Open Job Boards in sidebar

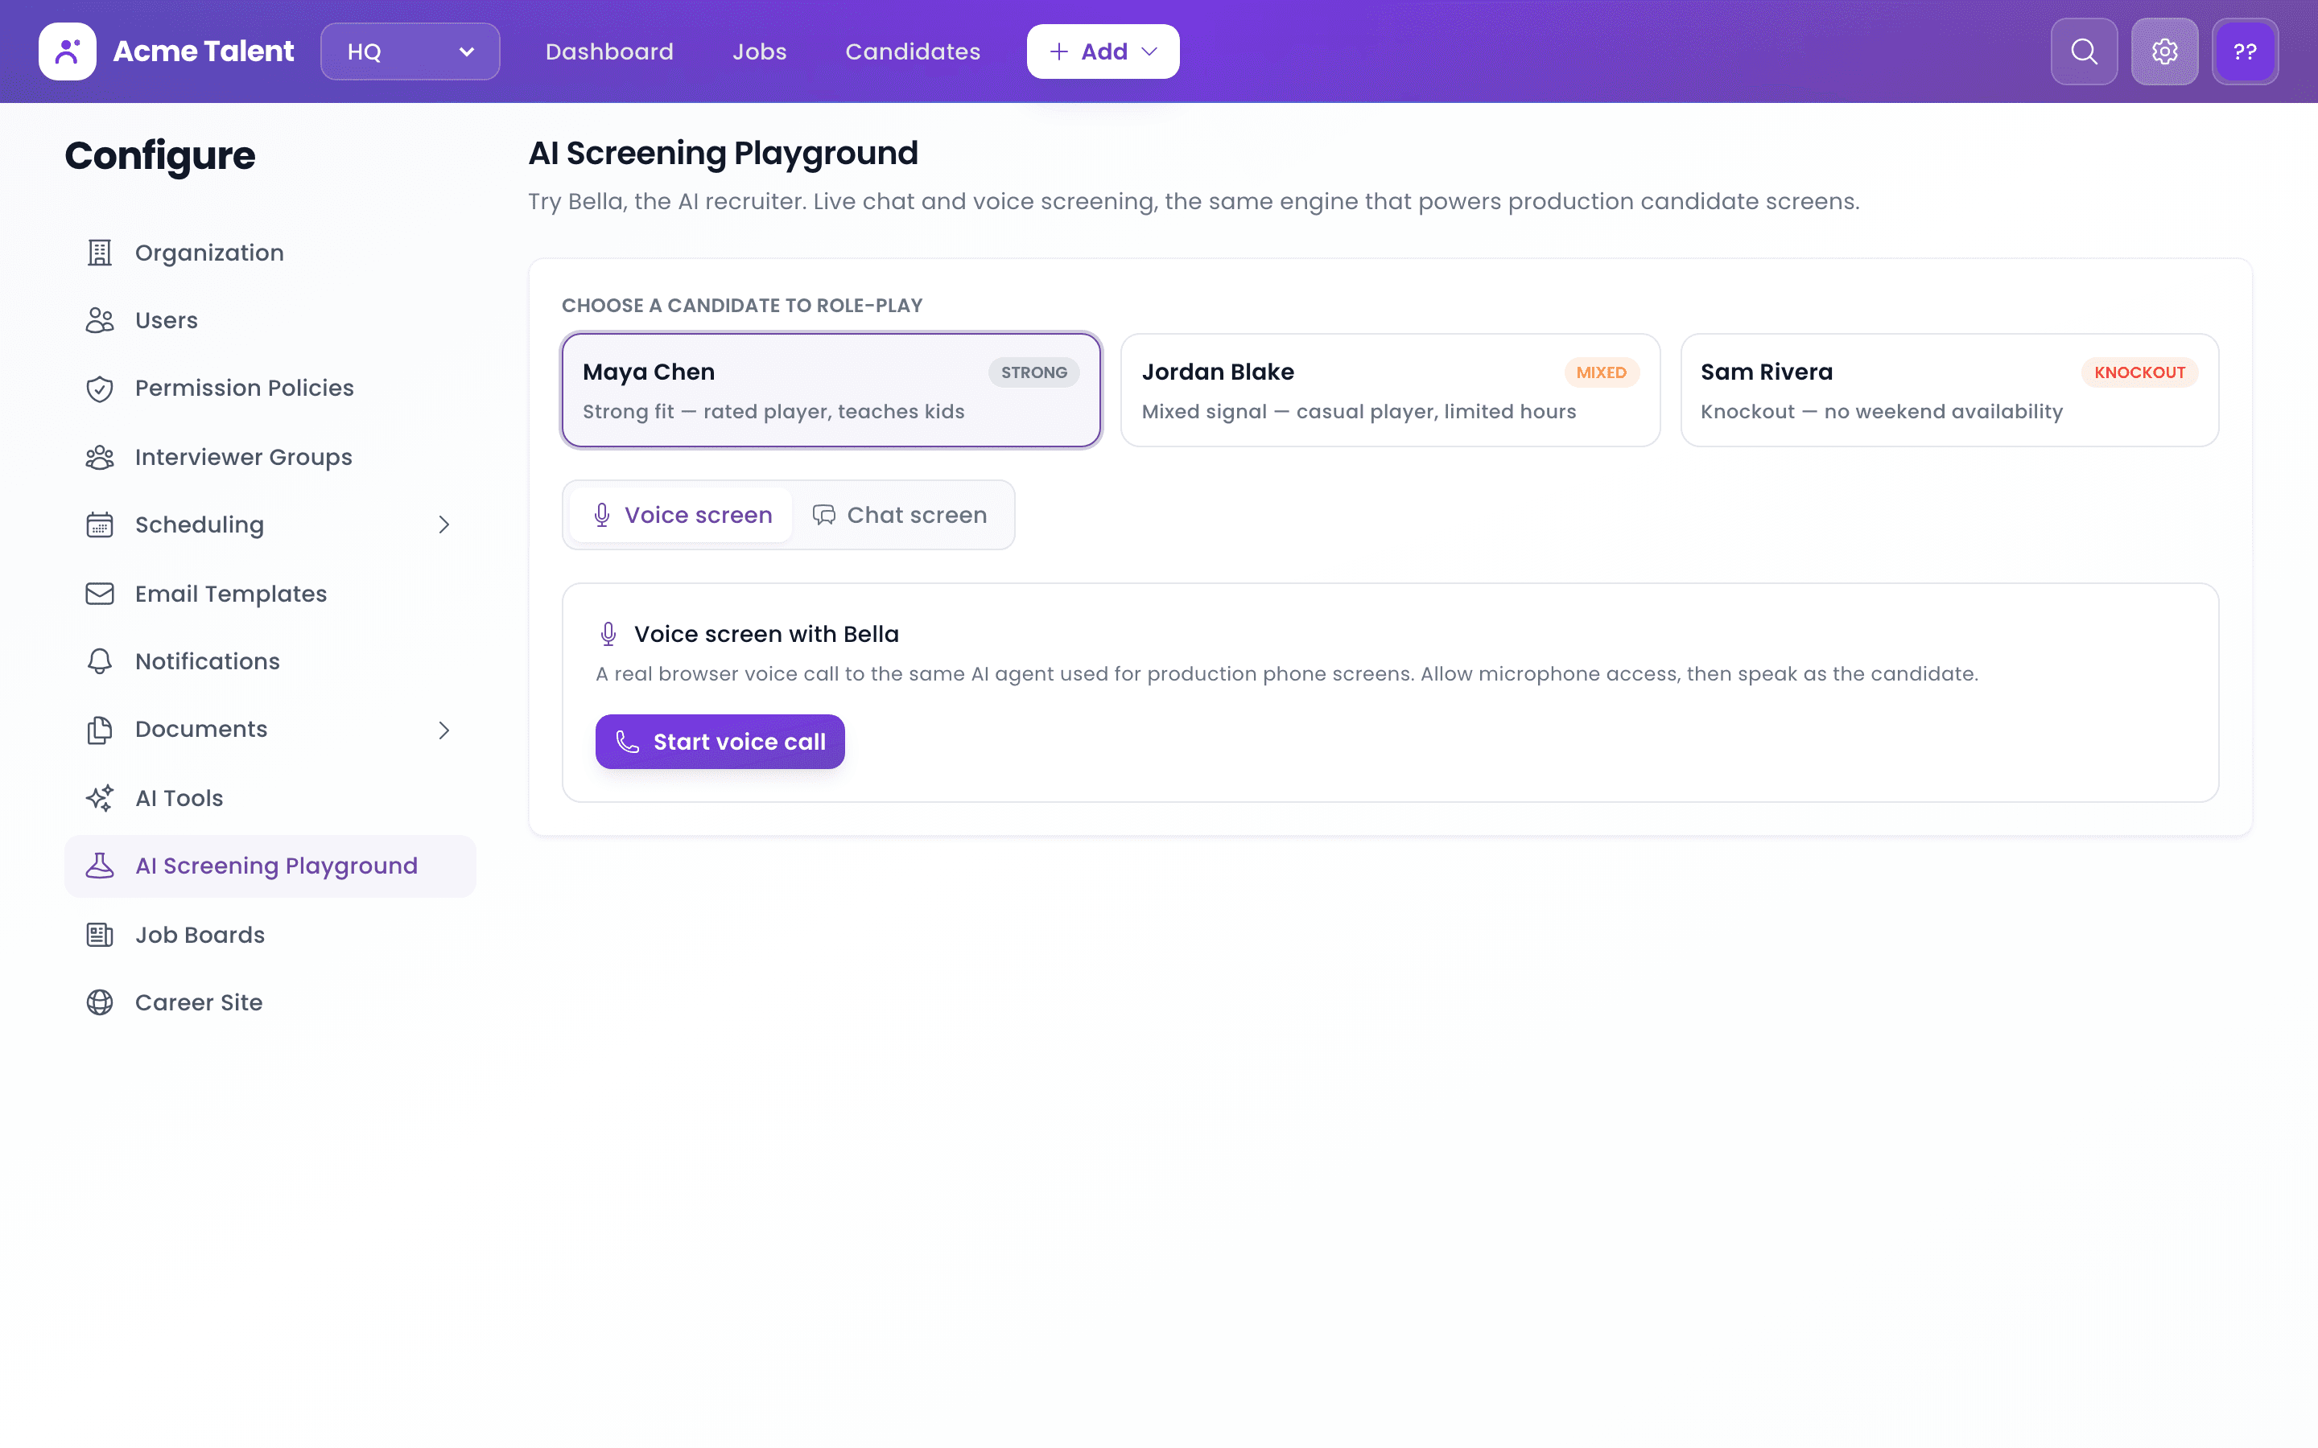pos(270,935)
